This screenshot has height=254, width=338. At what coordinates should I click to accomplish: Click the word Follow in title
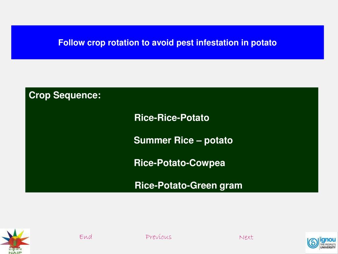click(71, 43)
